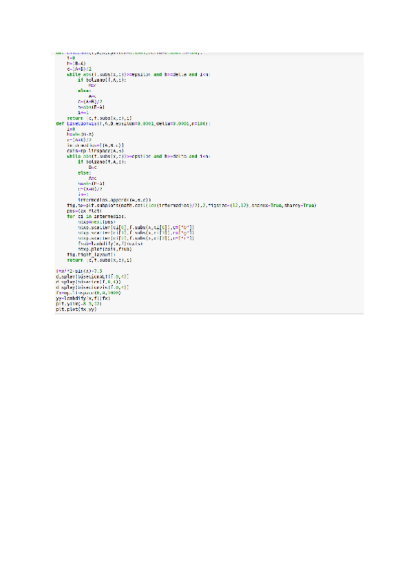Click the 'display(bisecionALT(f,0,4))' line
This screenshot has width=413, height=583.
pos(92,276)
